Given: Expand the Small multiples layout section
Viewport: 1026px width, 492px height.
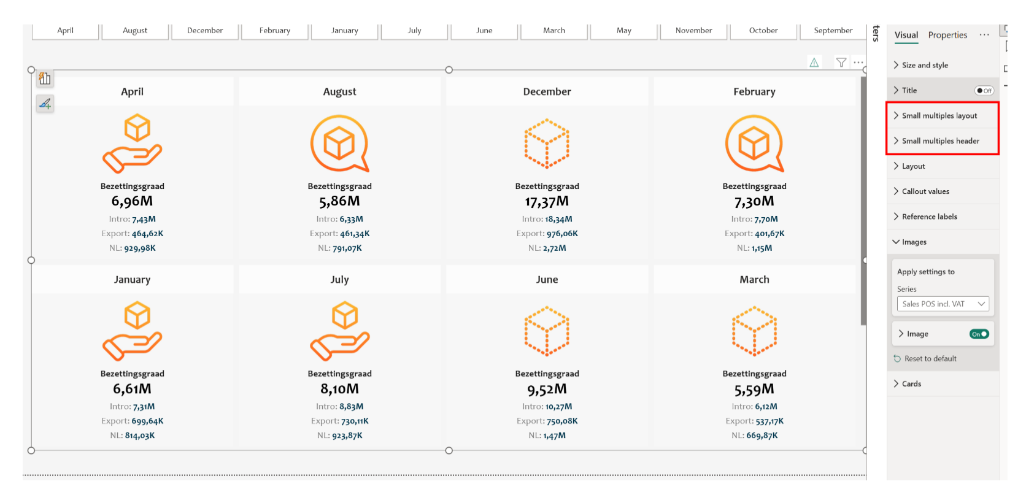Looking at the screenshot, I should 939,116.
